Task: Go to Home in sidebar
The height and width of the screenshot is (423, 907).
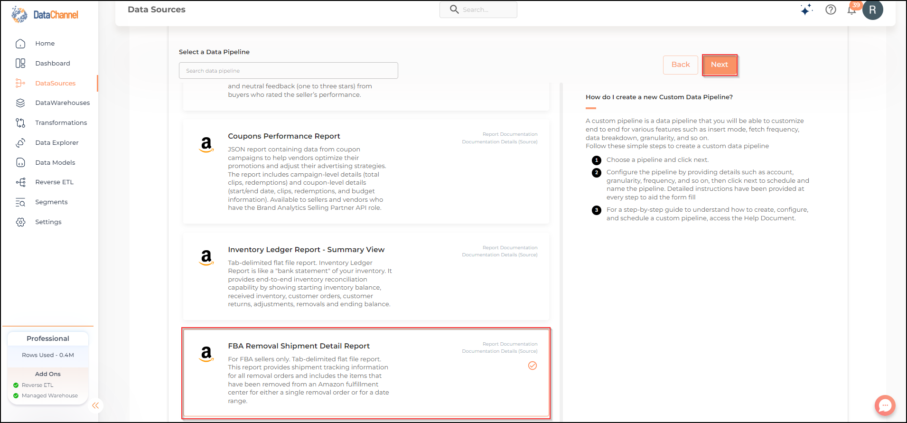Action: pos(45,44)
